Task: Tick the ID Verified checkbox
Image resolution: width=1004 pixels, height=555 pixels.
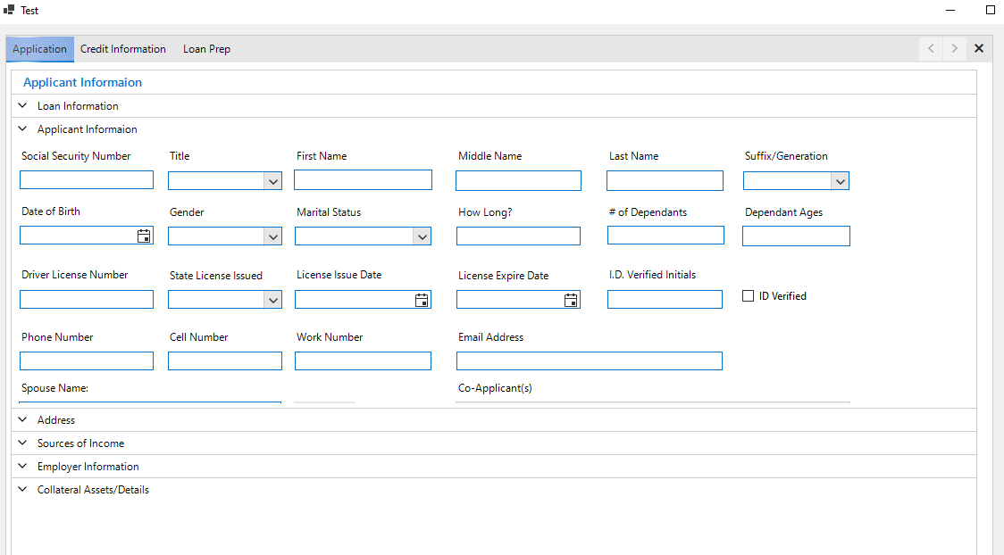Action: coord(749,296)
